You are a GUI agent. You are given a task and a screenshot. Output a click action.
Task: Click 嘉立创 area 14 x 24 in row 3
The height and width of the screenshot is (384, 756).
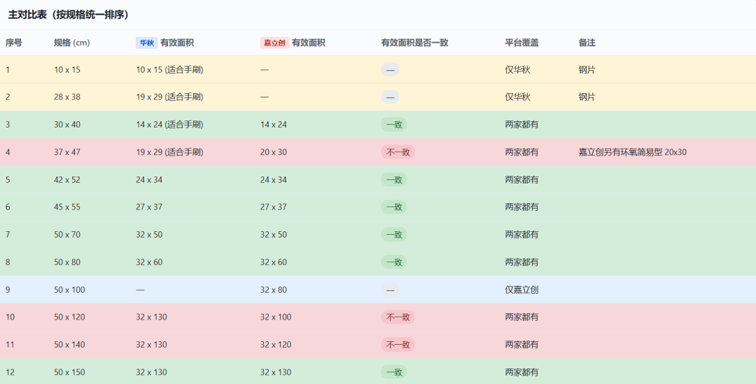(x=274, y=125)
